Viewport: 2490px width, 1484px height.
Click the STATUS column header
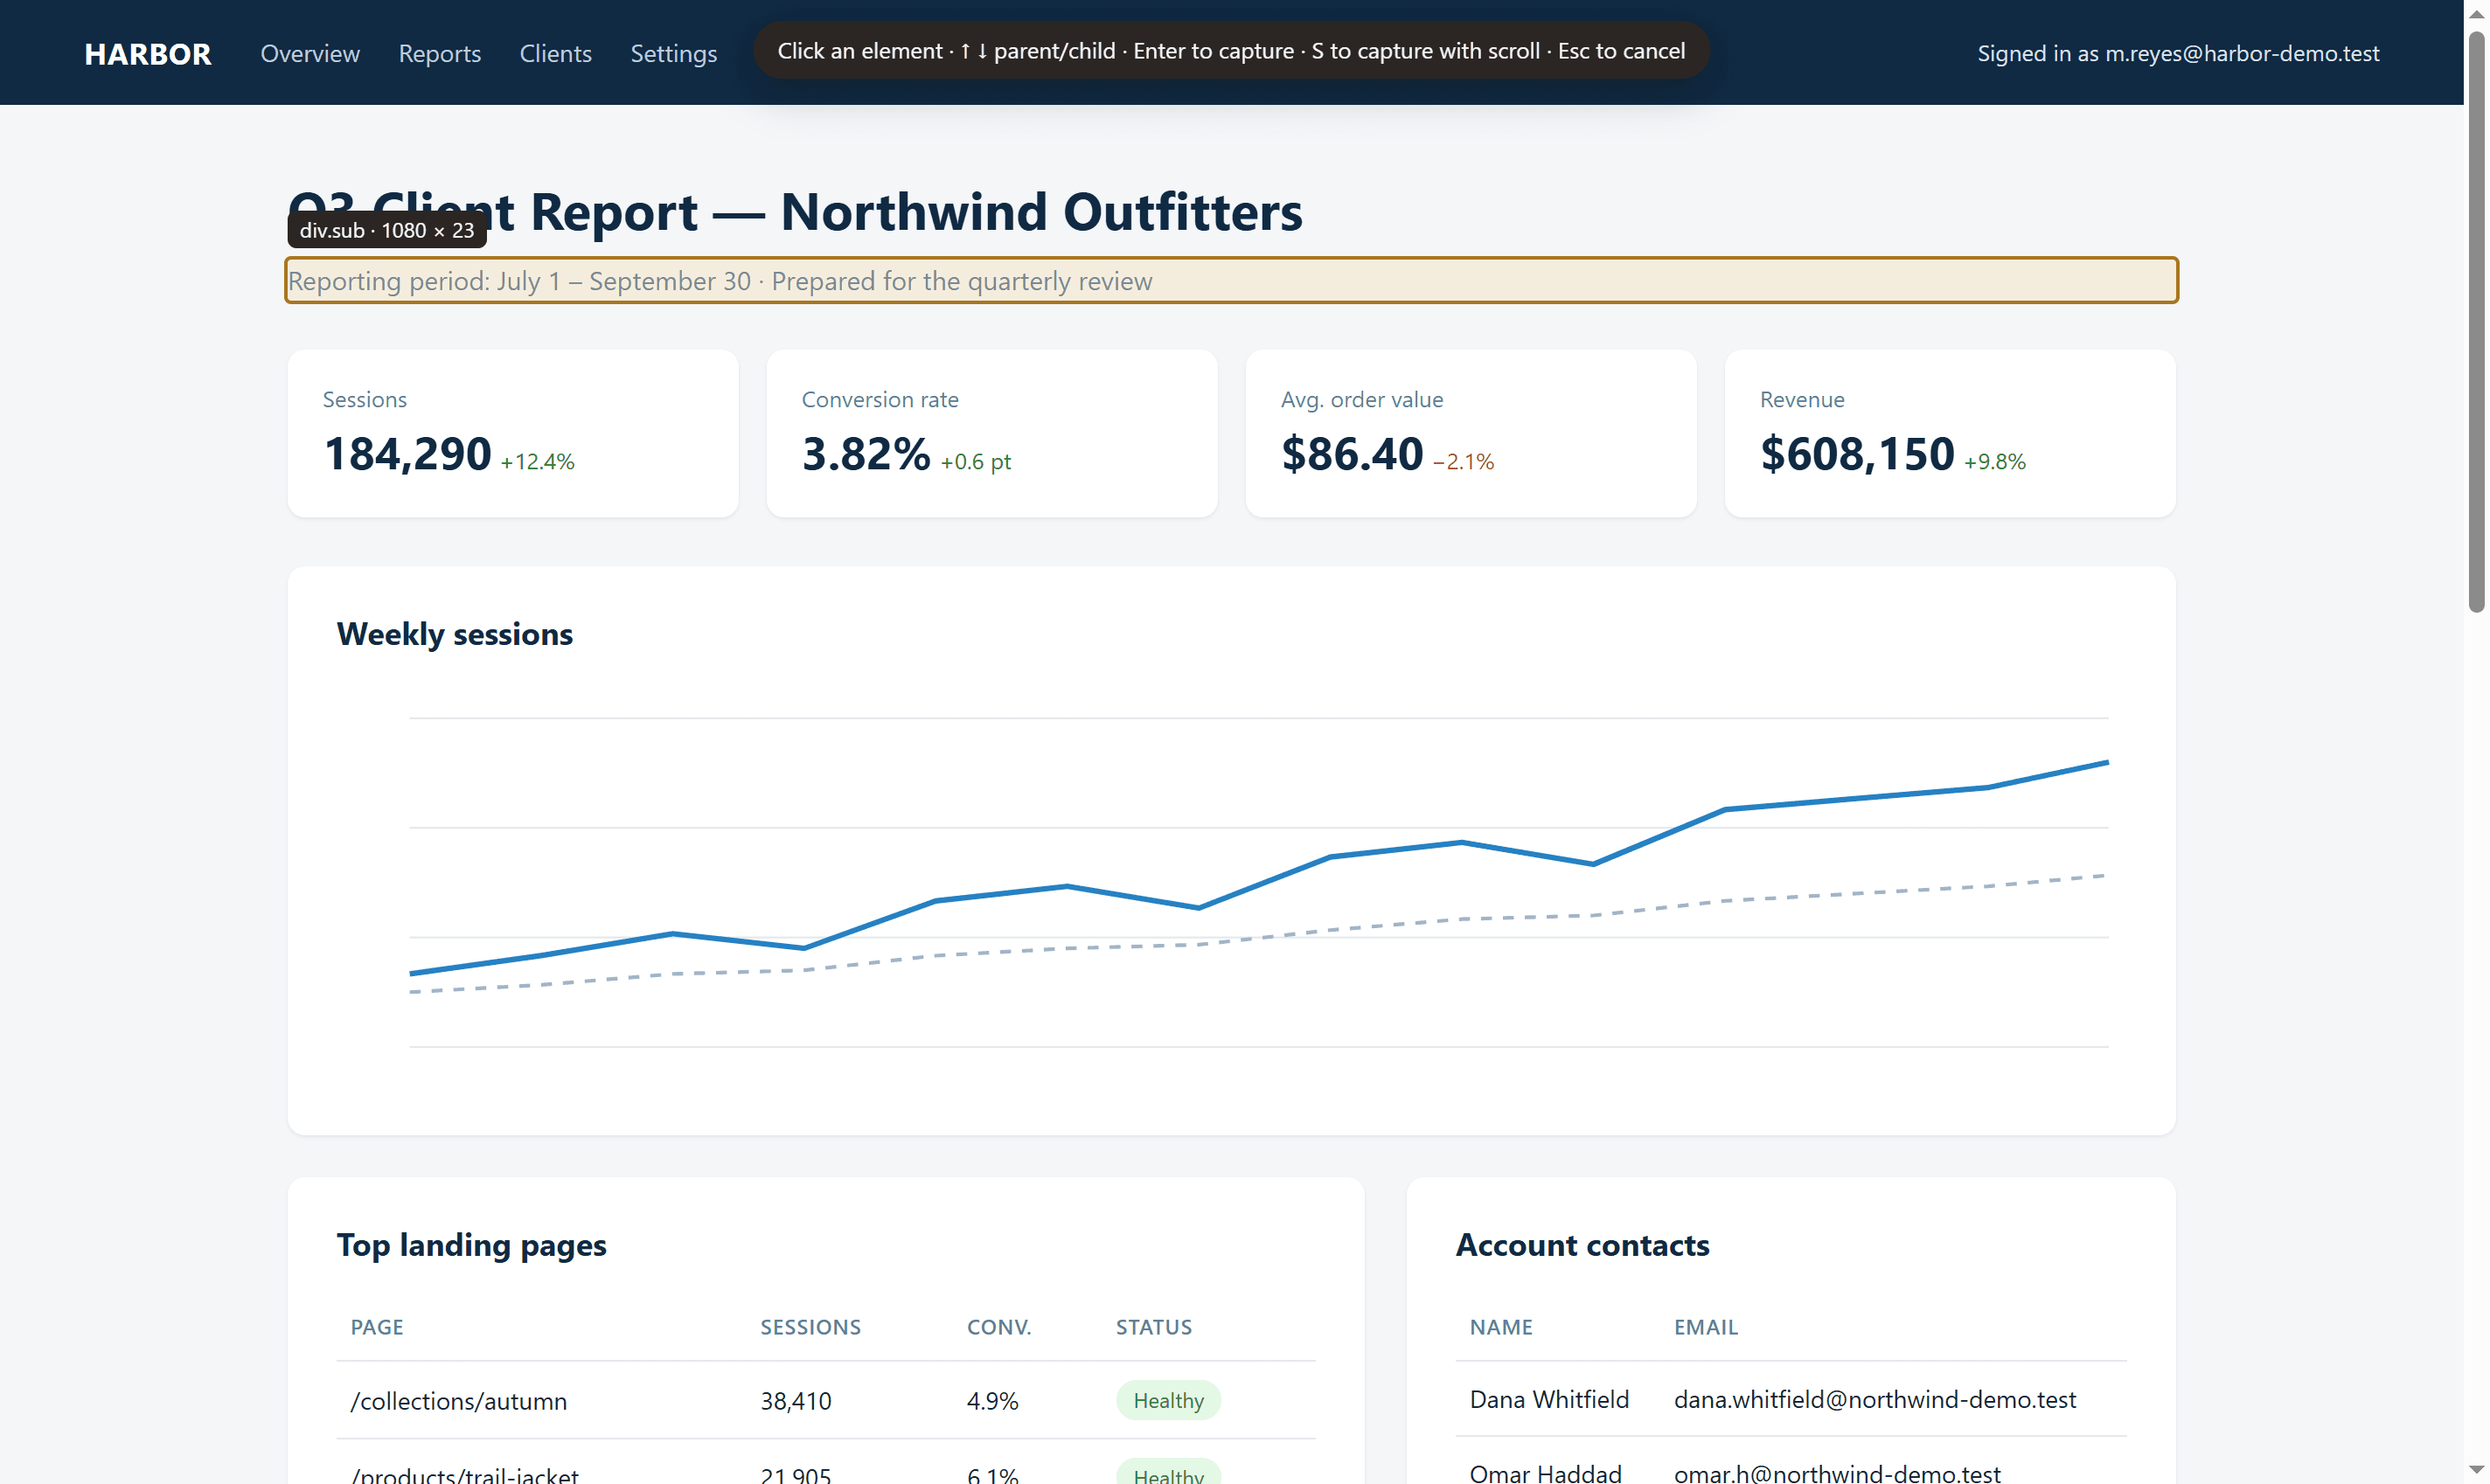pos(1153,1327)
